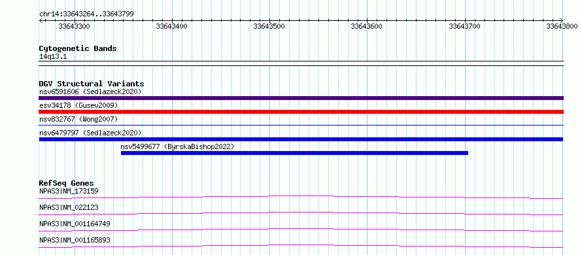Click the shorter blue nsv5499677 variant bar
The width and height of the screenshot is (582, 255).
point(294,153)
